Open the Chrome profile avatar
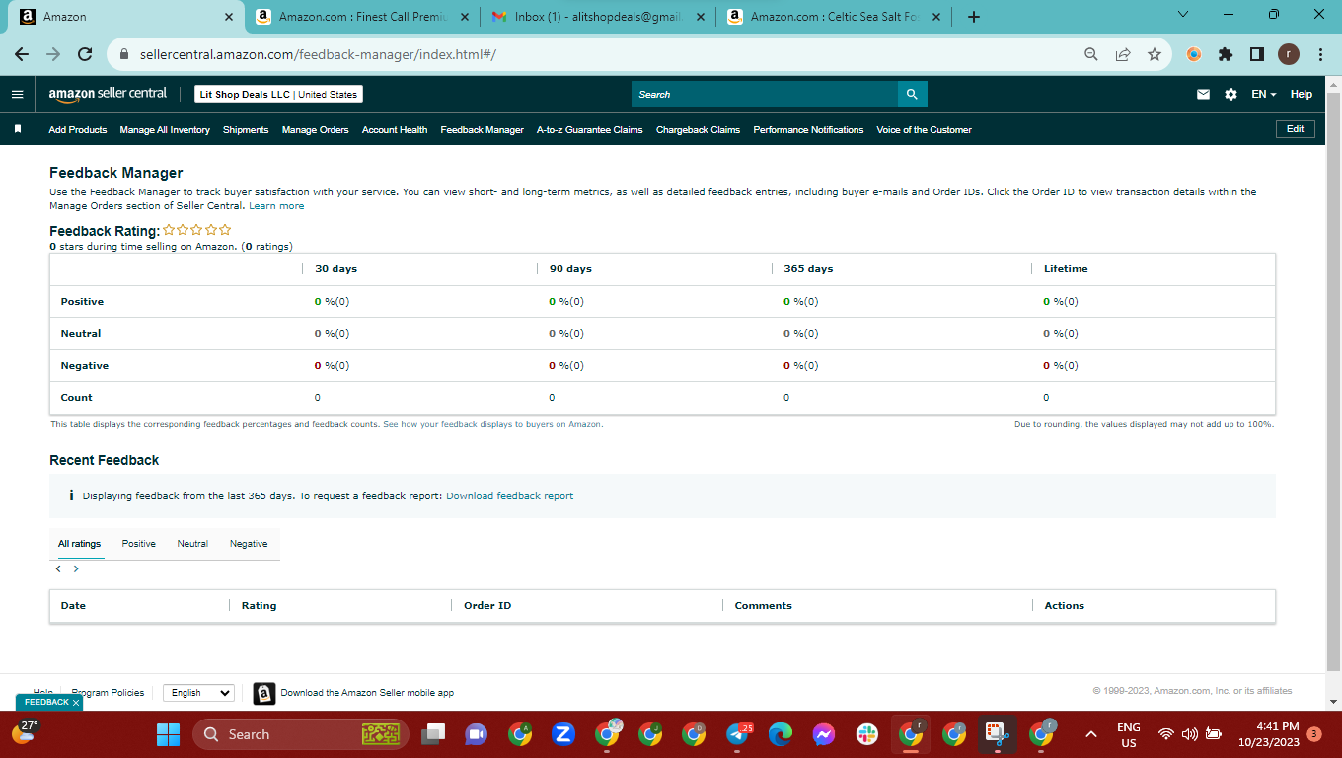 [x=1289, y=54]
